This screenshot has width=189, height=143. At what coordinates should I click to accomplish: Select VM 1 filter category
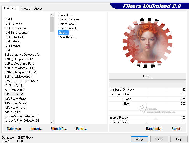(x=9, y=19)
